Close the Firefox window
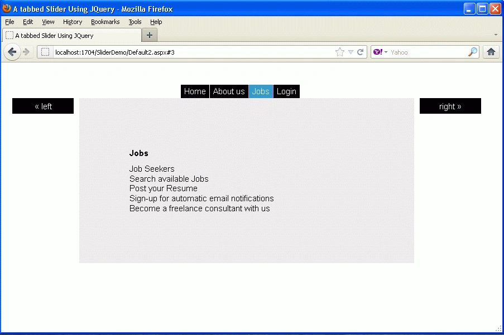The height and width of the screenshot is (335, 504). click(x=495, y=9)
